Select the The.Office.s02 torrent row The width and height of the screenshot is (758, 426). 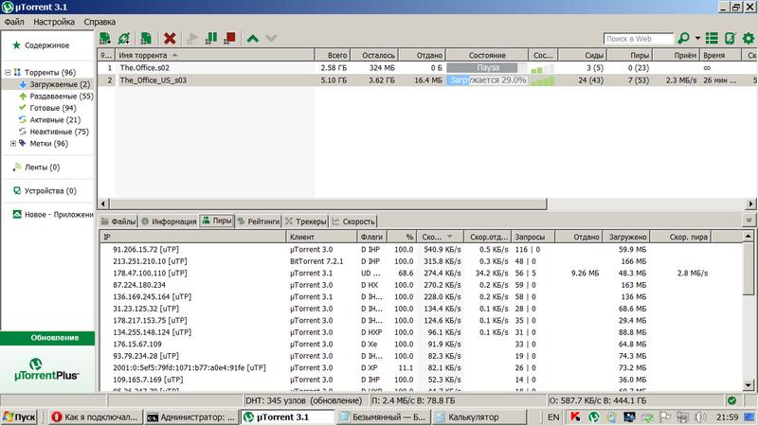(x=426, y=68)
